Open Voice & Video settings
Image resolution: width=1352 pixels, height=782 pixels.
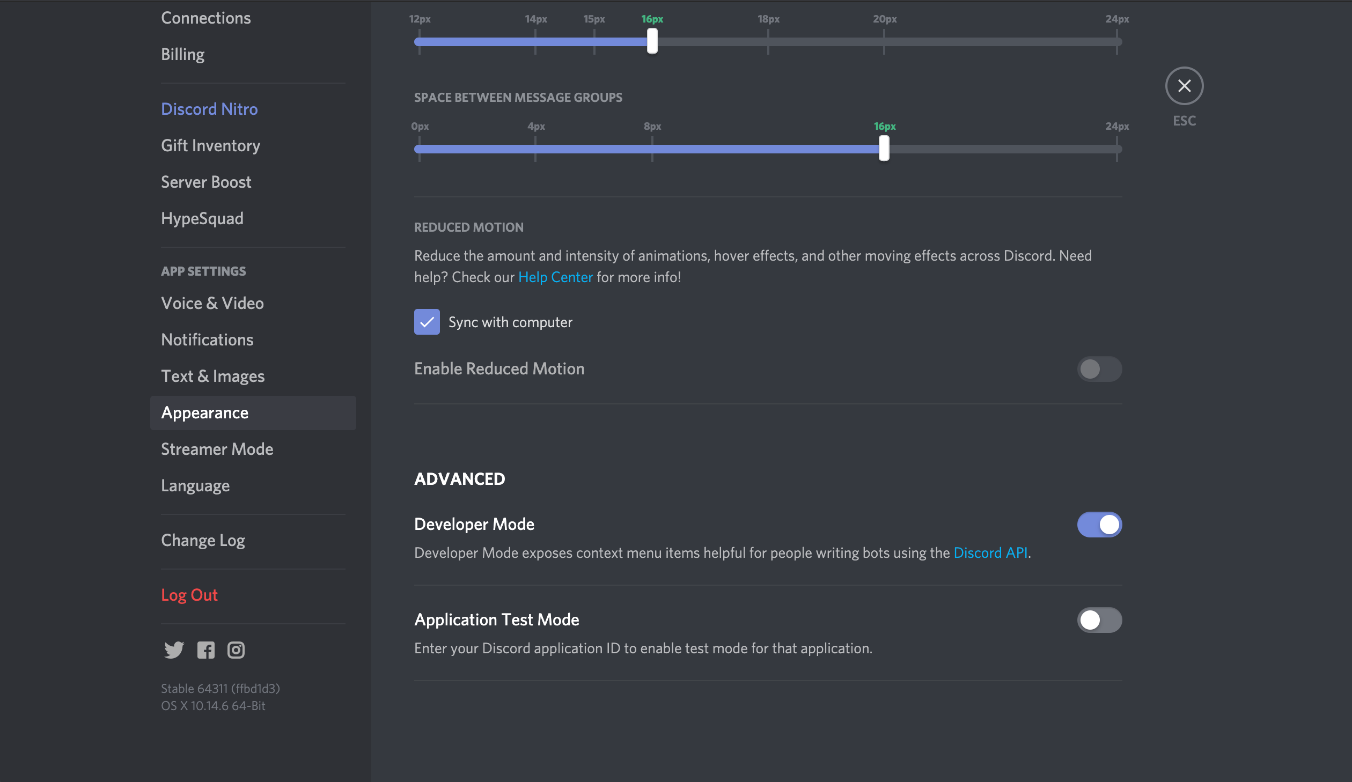click(253, 304)
